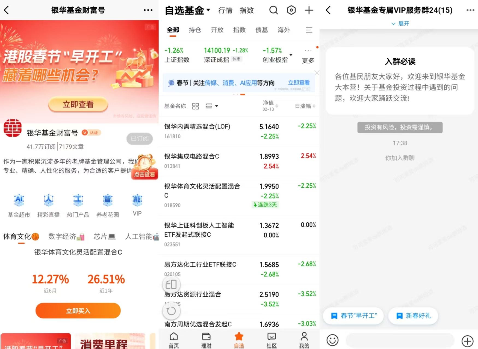The height and width of the screenshot is (349, 478).
Task: Open 易方达化工行业ETF联接C fund row
Action: [x=239, y=269]
